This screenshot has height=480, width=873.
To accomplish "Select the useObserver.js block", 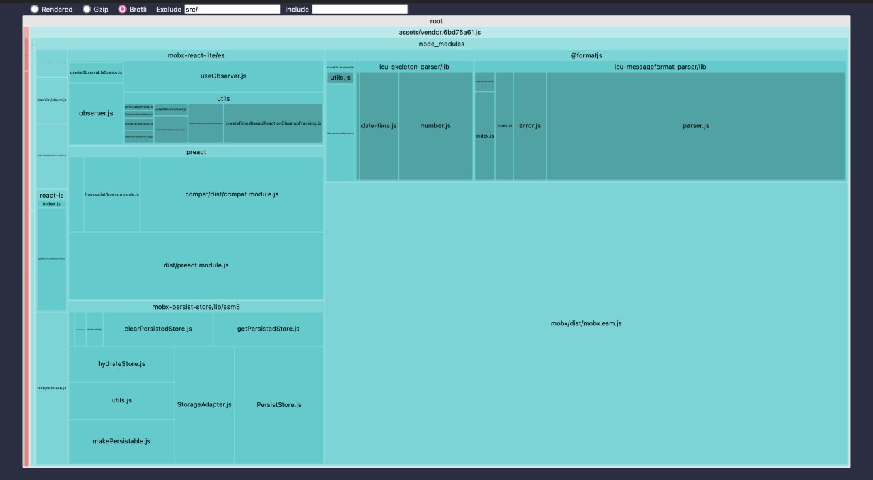I will pos(223,76).
